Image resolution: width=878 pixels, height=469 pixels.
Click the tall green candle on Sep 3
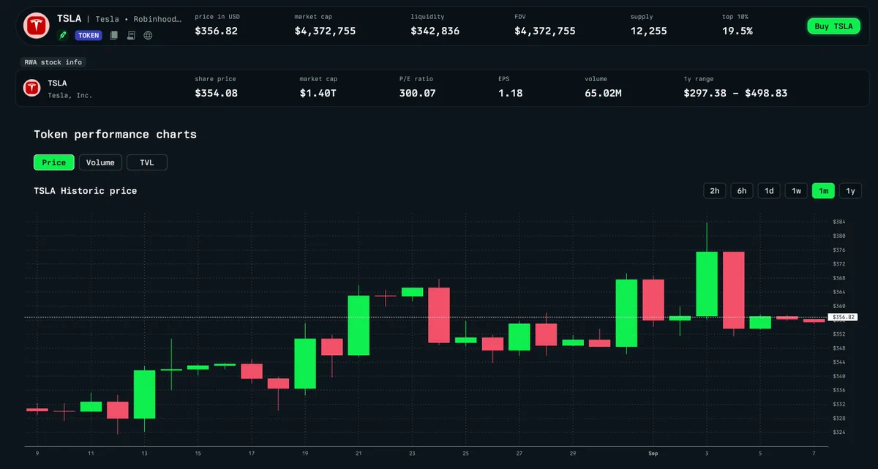(x=707, y=284)
